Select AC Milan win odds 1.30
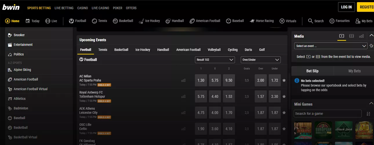The width and height of the screenshot is (374, 145). (201, 80)
